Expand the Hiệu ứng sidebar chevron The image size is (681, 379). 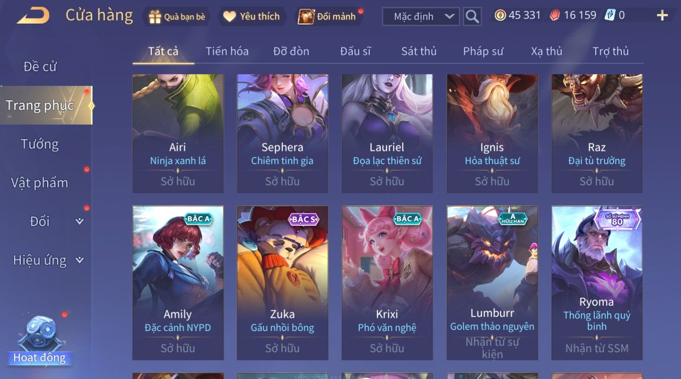point(80,260)
